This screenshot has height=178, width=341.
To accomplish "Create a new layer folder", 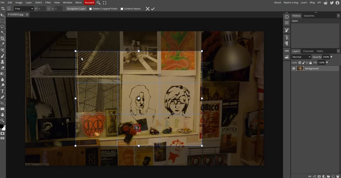I will pos(328,176).
